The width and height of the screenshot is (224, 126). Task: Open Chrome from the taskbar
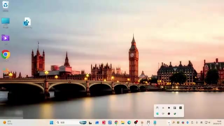(x=116, y=122)
